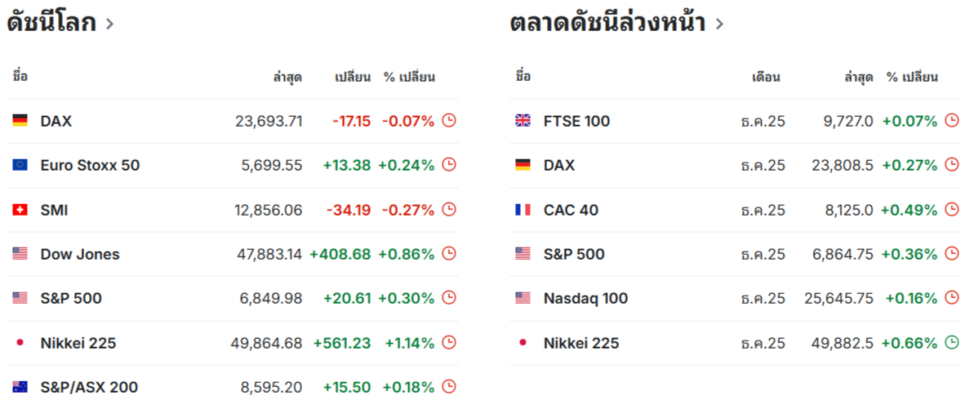Click the green clock icon for Nikkei 225 futures

952,343
